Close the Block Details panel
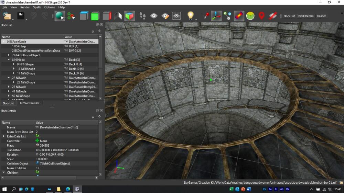Image resolution: width=344 pixels, height=193 pixels. pos(101,111)
